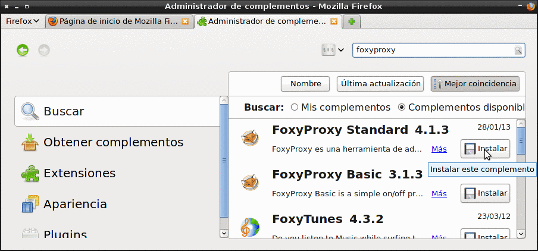Select the Complementos disponibles radio button
538x251 pixels.
coord(402,108)
